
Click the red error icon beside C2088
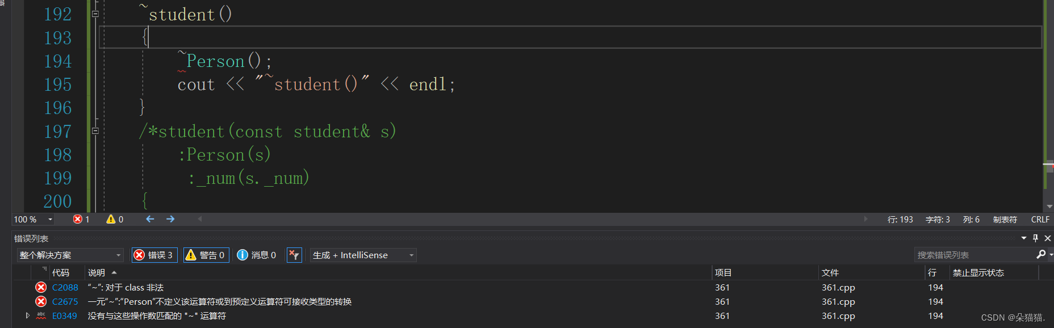pos(41,288)
